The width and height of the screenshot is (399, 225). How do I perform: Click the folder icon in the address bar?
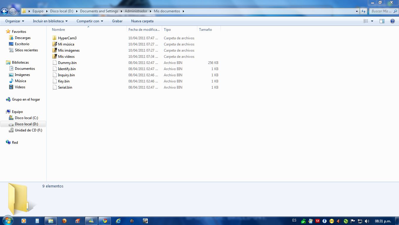point(24,11)
